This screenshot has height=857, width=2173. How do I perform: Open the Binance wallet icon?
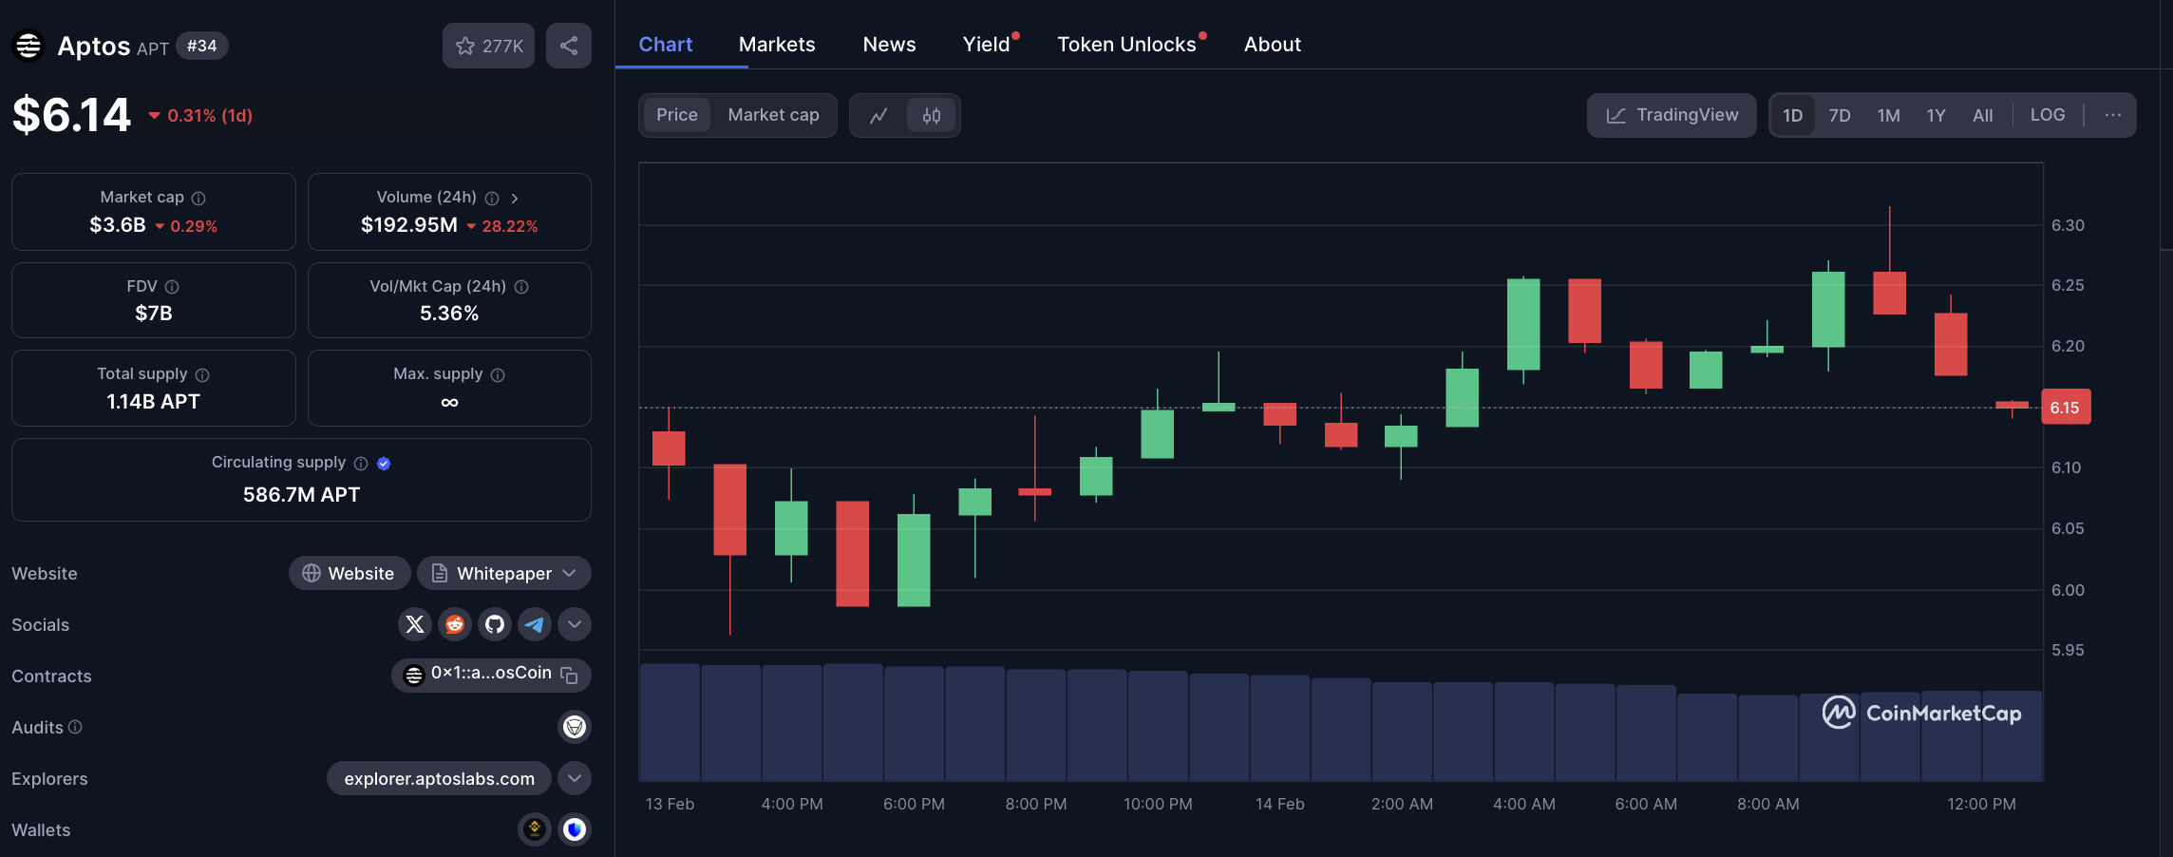click(x=535, y=829)
